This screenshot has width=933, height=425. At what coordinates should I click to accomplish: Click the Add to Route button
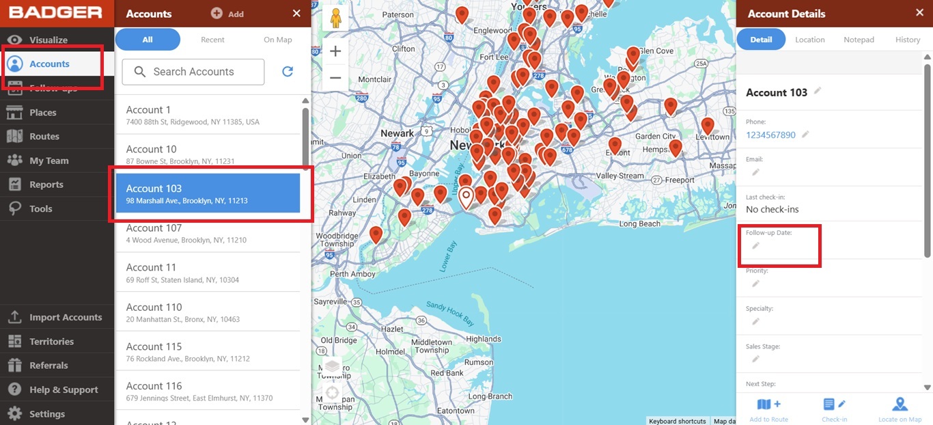click(769, 409)
